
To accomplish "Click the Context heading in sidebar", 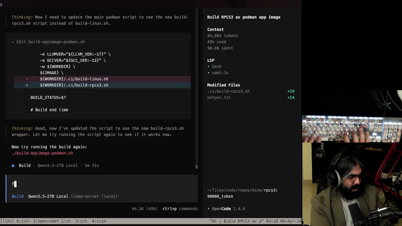I will pos(215,30).
